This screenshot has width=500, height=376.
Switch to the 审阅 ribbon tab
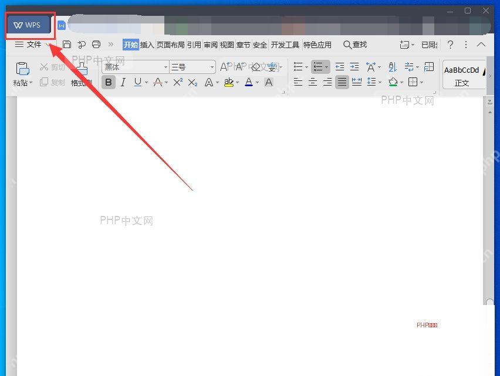(x=211, y=45)
